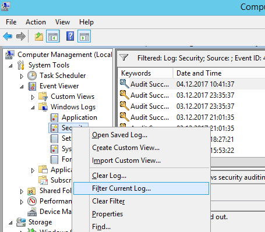
Task: Select Windows Logs tree label
Action: (73, 107)
